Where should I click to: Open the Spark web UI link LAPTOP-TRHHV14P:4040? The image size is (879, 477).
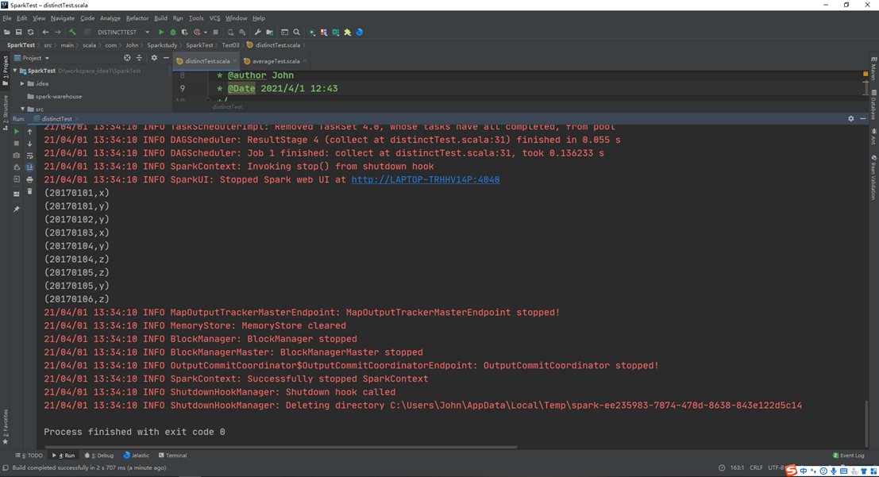point(426,180)
